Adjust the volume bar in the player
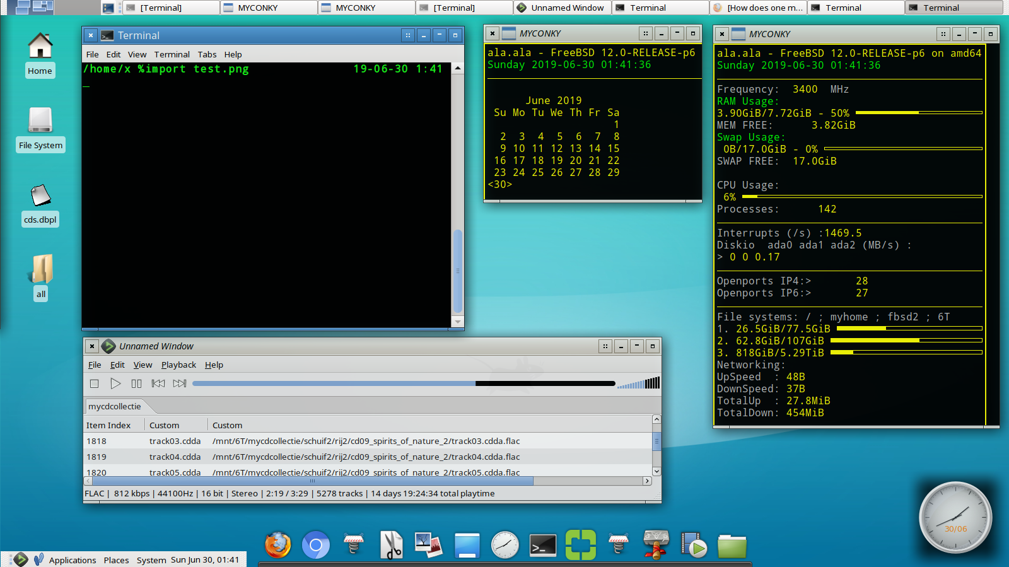This screenshot has width=1009, height=567. click(x=638, y=383)
